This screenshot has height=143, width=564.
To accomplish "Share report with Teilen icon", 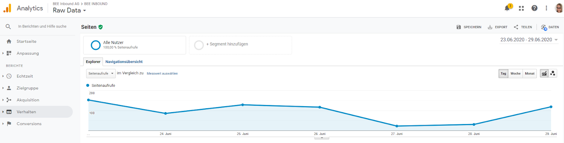I will click(x=516, y=27).
